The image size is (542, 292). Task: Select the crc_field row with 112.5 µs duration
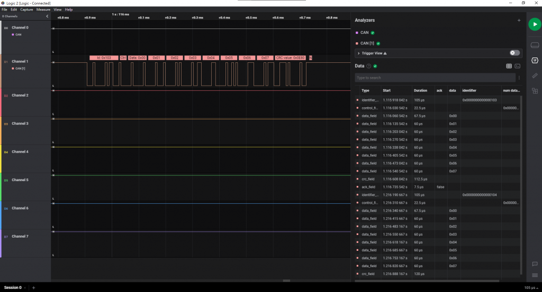click(x=437, y=179)
